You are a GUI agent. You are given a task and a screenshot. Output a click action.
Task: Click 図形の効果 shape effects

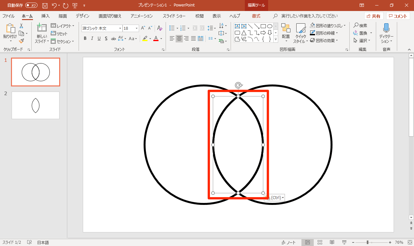[x=324, y=40]
